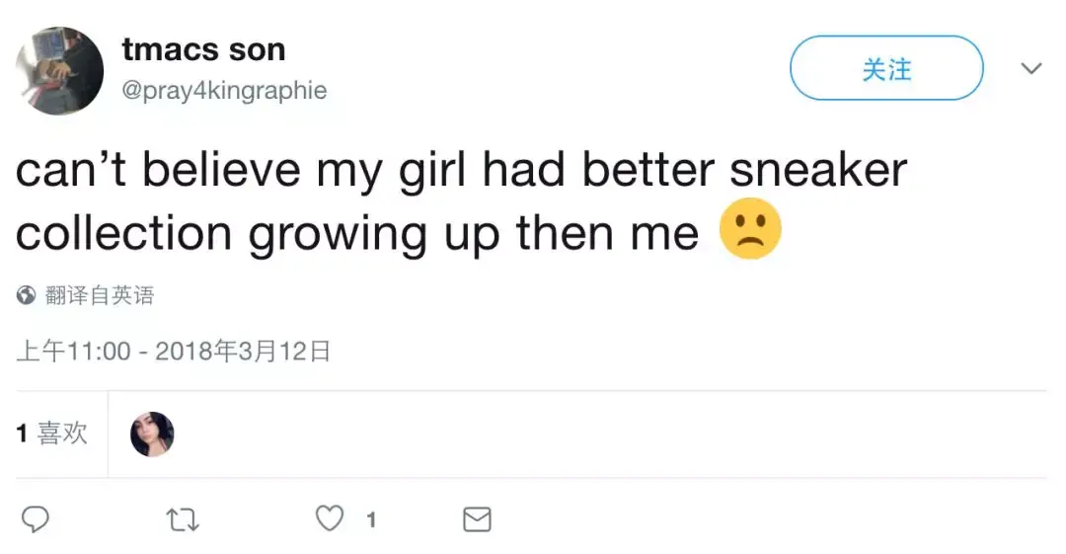This screenshot has width=1066, height=554.
Task: Click the 翻译自英语 translation link
Action: click(100, 295)
